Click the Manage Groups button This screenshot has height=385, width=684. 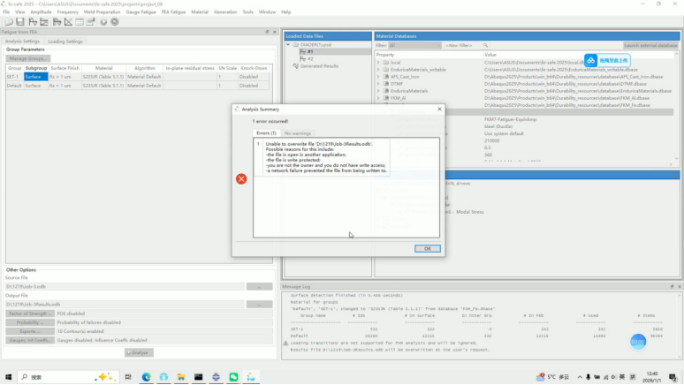pos(28,58)
